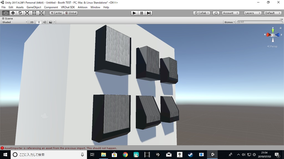Image resolution: width=284 pixels, height=159 pixels.
Task: Open cloud Services panel
Action: [216, 13]
